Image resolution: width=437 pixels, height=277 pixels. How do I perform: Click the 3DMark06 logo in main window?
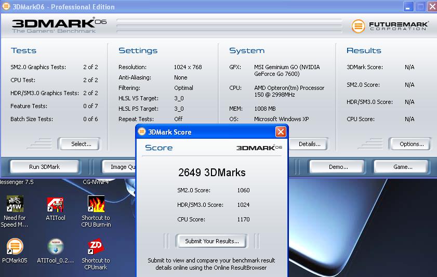(59, 26)
